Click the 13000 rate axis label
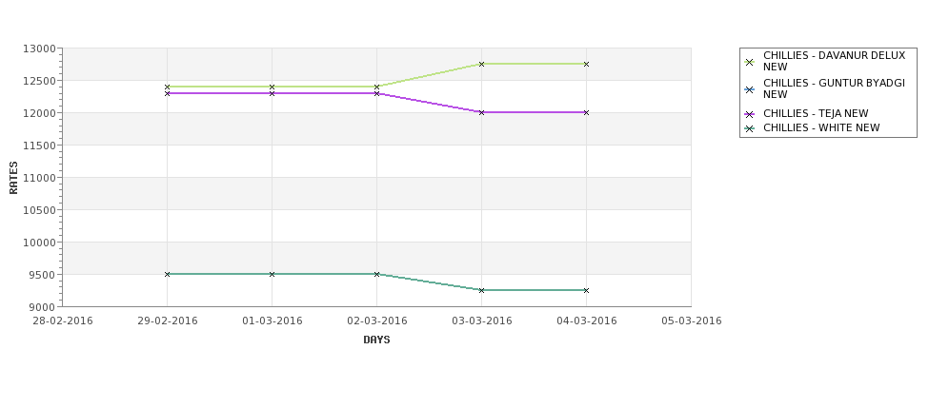The image size is (929, 408). pyautogui.click(x=40, y=49)
